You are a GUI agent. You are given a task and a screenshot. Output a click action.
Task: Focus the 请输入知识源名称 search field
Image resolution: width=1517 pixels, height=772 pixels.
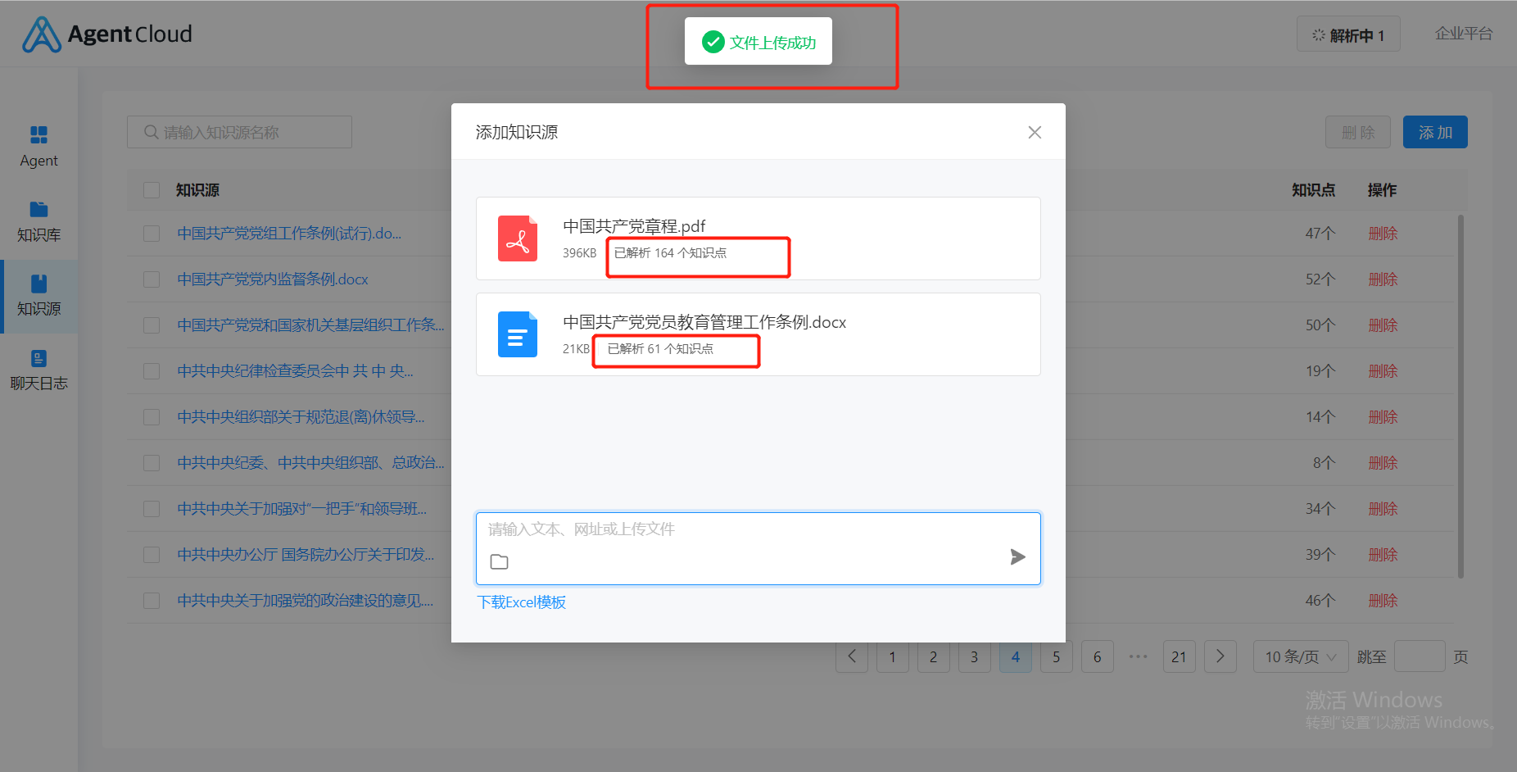click(239, 132)
